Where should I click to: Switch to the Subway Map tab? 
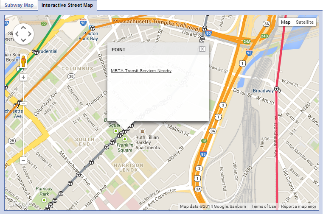click(19, 5)
